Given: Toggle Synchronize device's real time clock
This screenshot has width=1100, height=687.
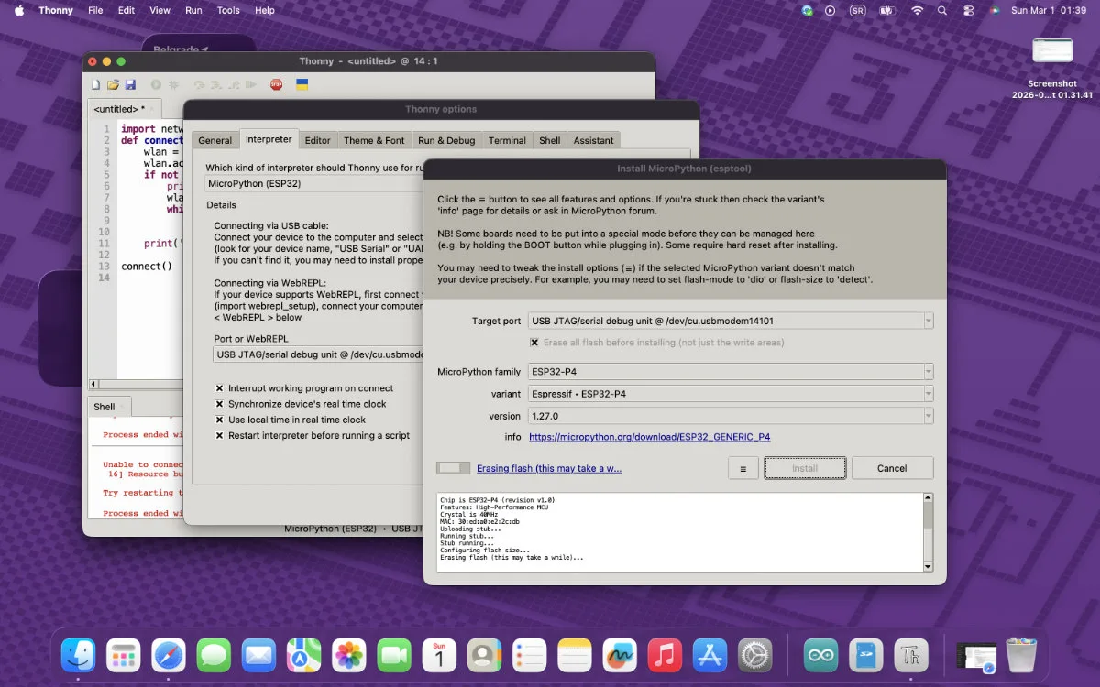Looking at the screenshot, I should point(220,404).
